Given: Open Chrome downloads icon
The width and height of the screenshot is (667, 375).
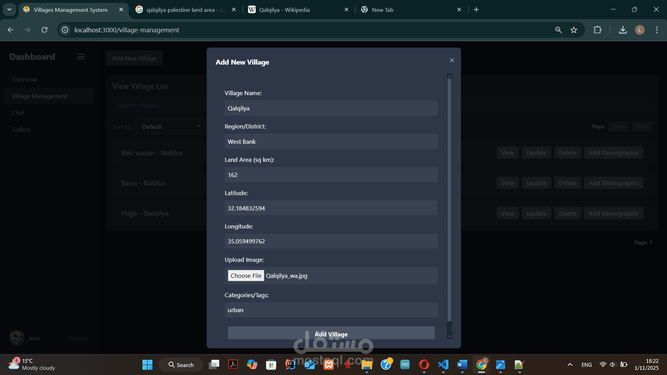Looking at the screenshot, I should (623, 30).
